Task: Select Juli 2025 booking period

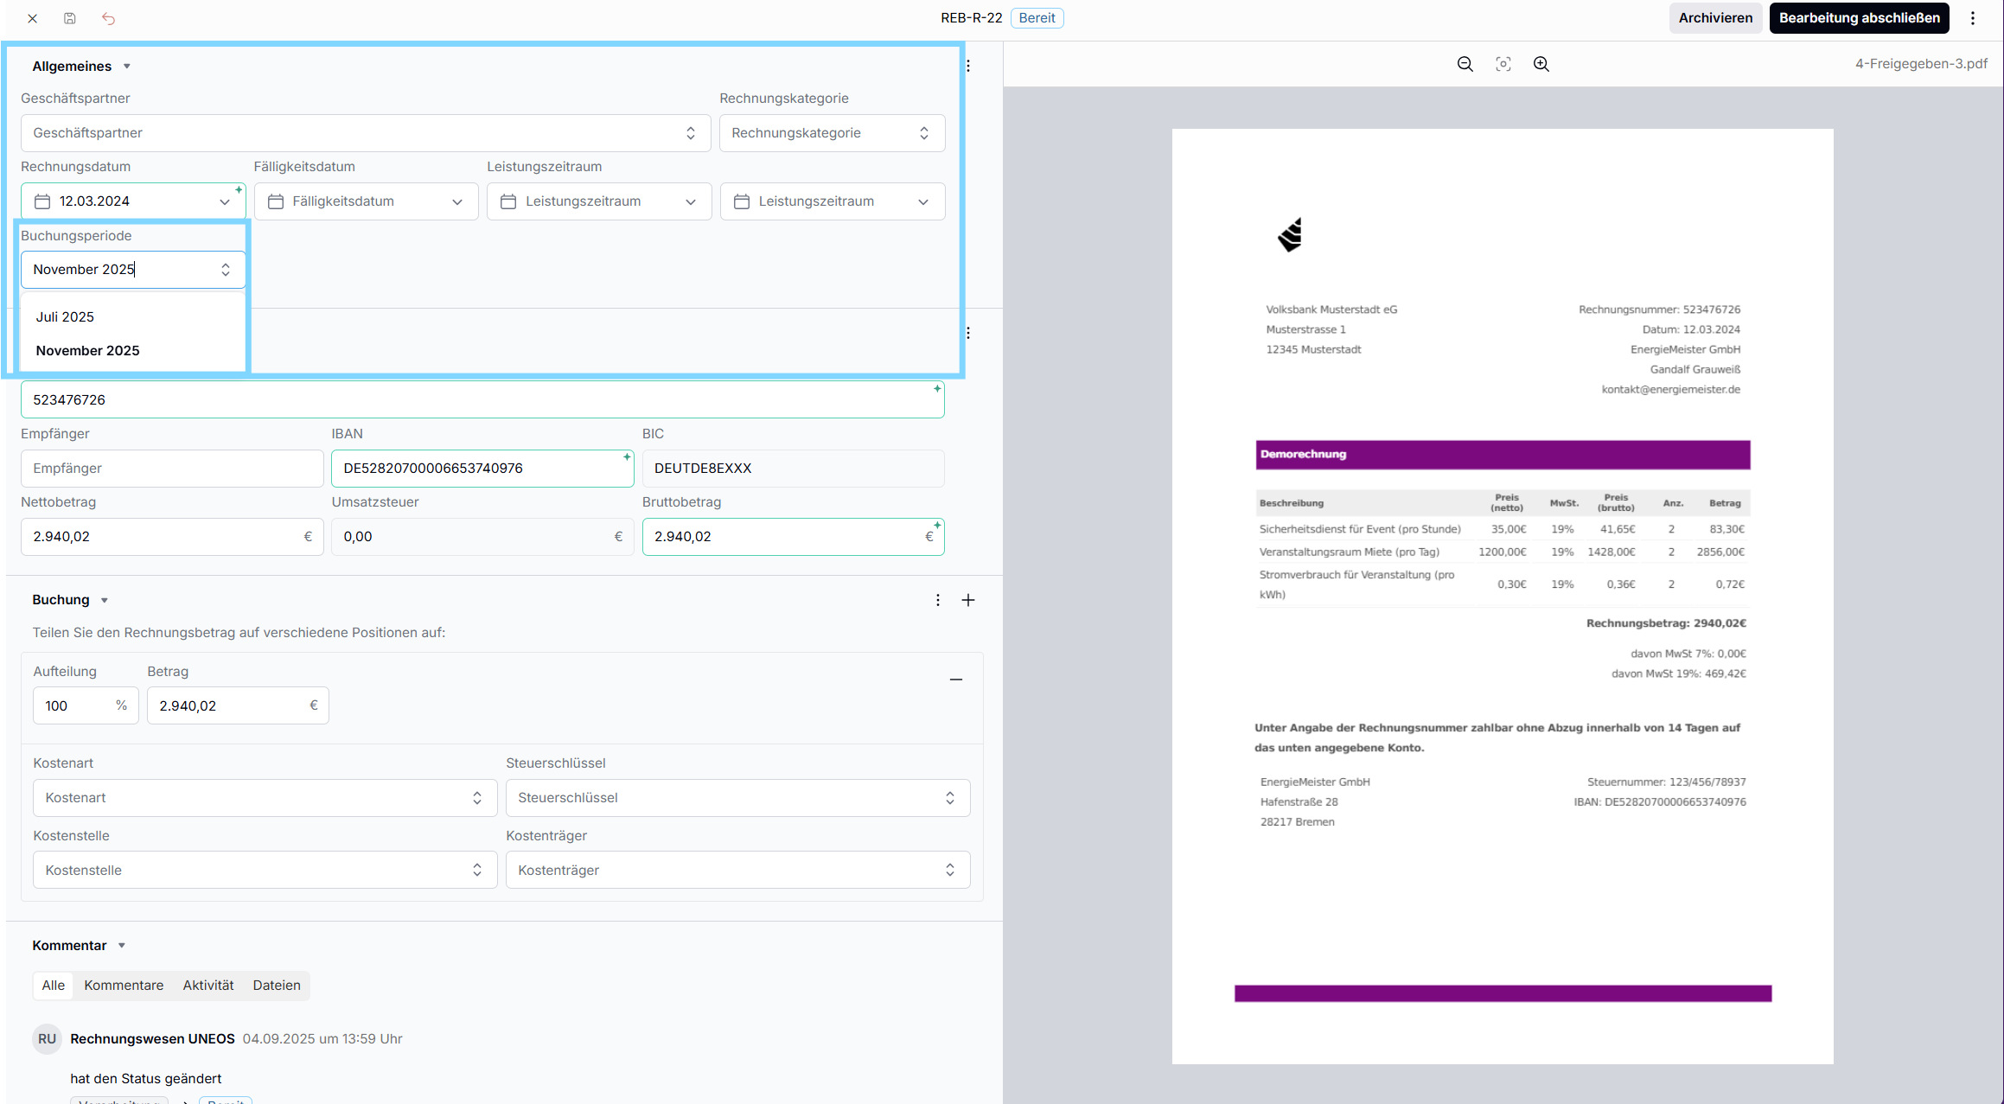Action: pos(66,317)
